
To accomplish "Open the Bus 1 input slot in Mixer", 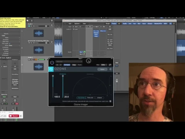I will tap(96, 27).
